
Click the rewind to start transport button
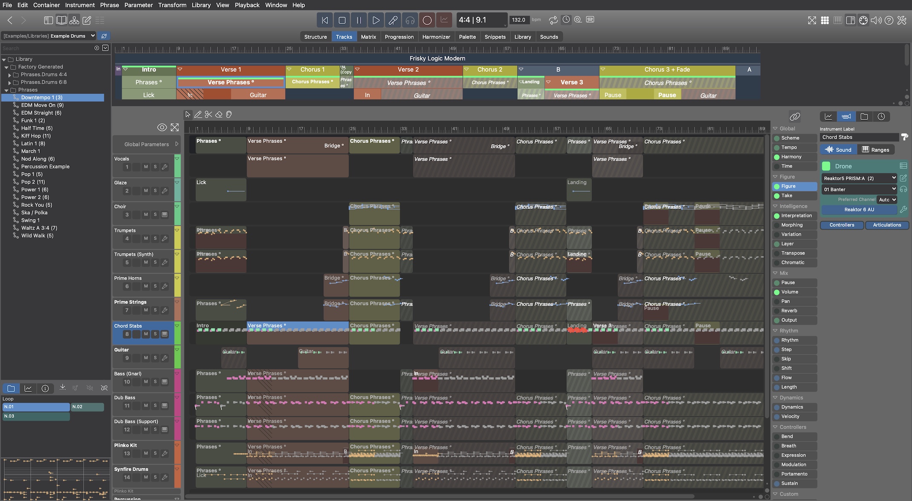click(x=325, y=20)
